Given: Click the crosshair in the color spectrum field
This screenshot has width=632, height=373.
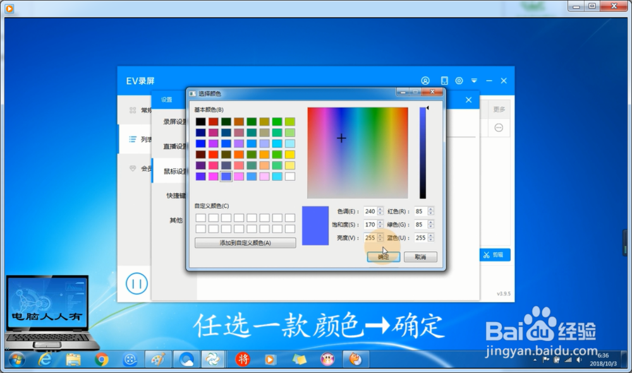Looking at the screenshot, I should click(341, 138).
